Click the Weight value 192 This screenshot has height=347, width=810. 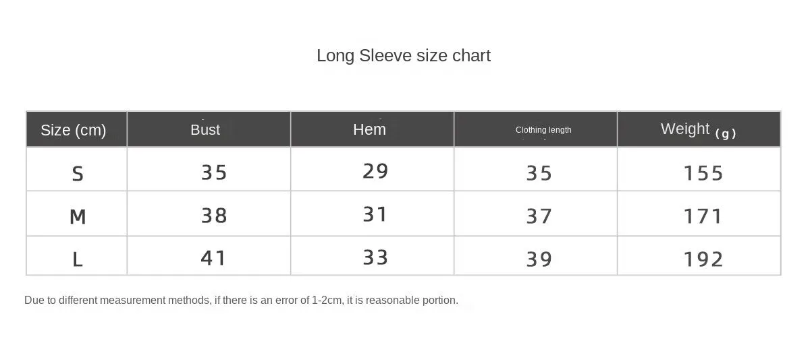tap(703, 259)
